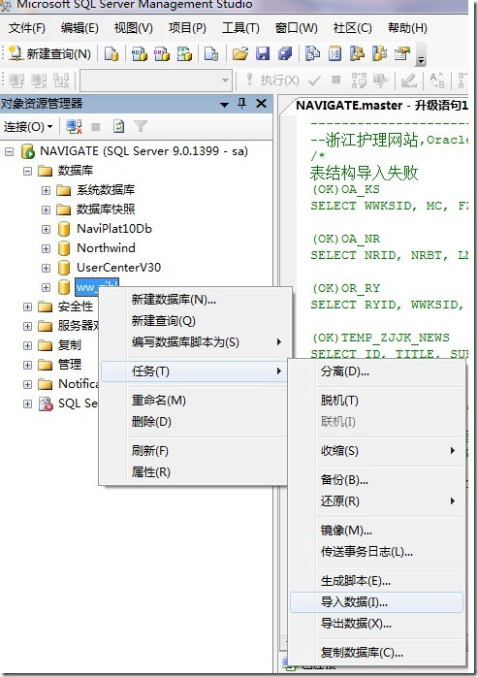Expand the NaviPlat10Db database
Image resolution: width=478 pixels, height=677 pixels.
(46, 229)
